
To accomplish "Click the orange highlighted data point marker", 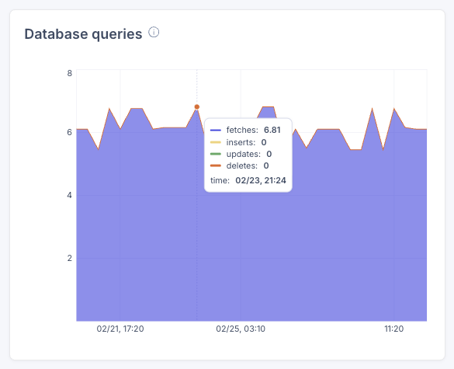I will pyautogui.click(x=197, y=107).
